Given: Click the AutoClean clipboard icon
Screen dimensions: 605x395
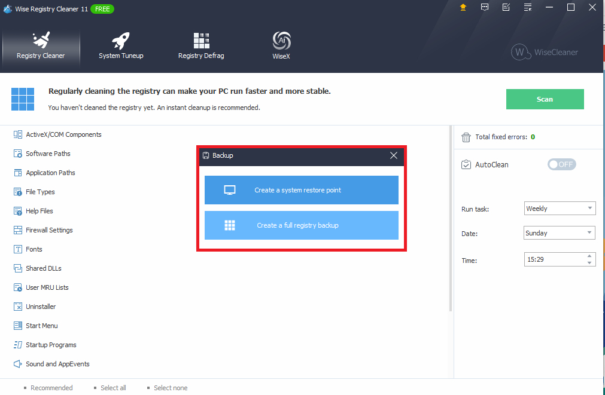Looking at the screenshot, I should pyautogui.click(x=466, y=164).
